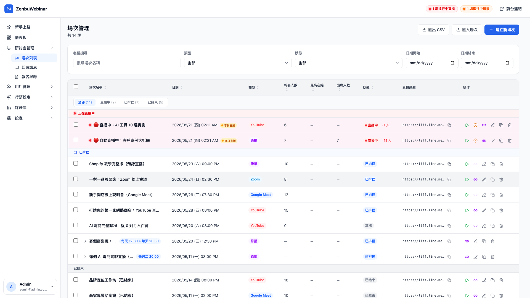This screenshot has height=298, width=530.
Task: Click the duplicate icon for 新手開店線上說明會 row
Action: tap(492, 195)
